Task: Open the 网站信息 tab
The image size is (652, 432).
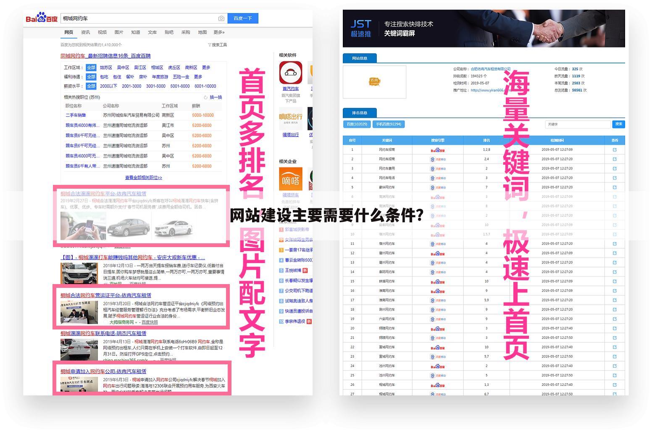Action: click(x=360, y=58)
